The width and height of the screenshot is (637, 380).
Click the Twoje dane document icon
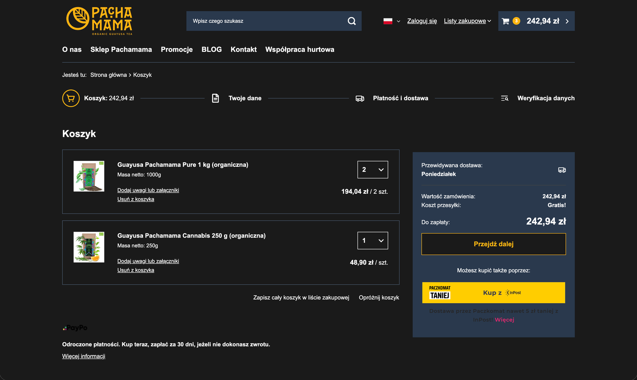pos(215,98)
